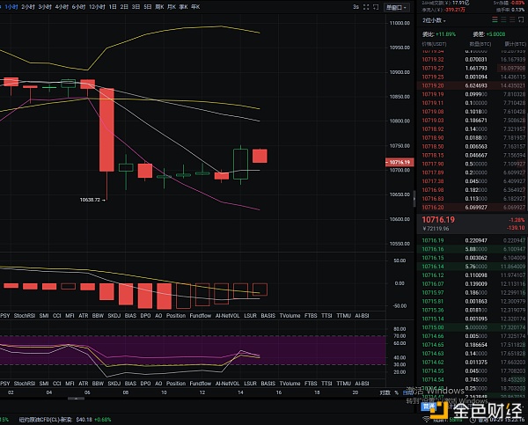Select Position in upper indicator bar
Image resolution: width=528 pixels, height=425 pixels.
(x=176, y=316)
